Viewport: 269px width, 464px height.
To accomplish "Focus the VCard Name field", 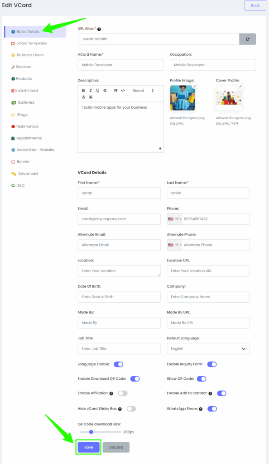I will 120,65.
